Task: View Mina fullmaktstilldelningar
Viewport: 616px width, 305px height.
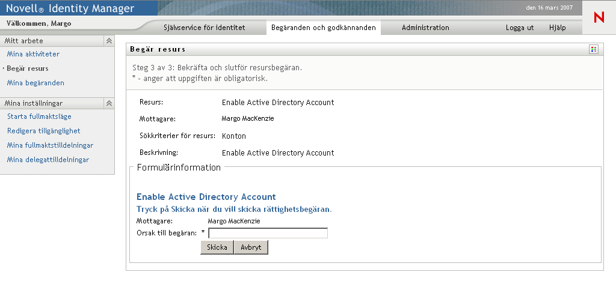Action: (x=50, y=145)
